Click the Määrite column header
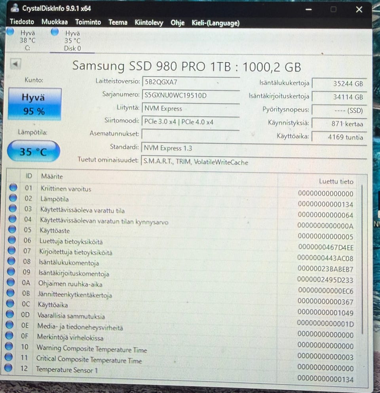 (52, 176)
